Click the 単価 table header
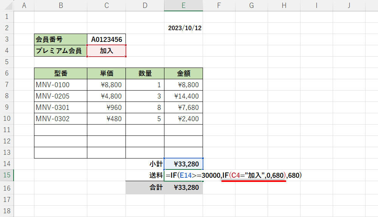 (x=106, y=73)
